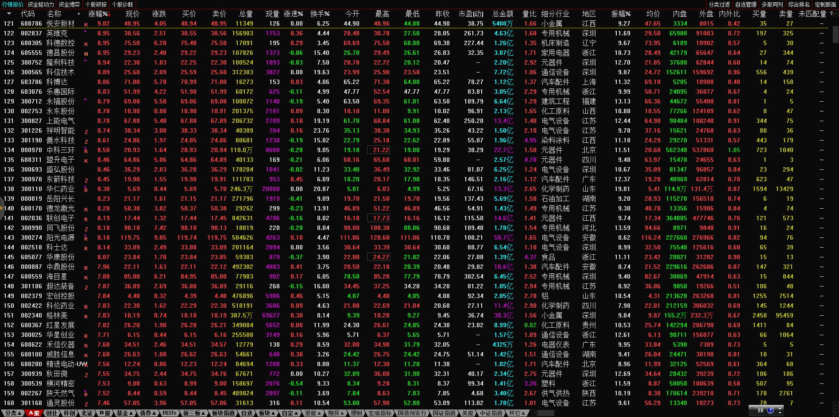
Task: Expand the 分类 category menu tab
Action: click(13, 413)
